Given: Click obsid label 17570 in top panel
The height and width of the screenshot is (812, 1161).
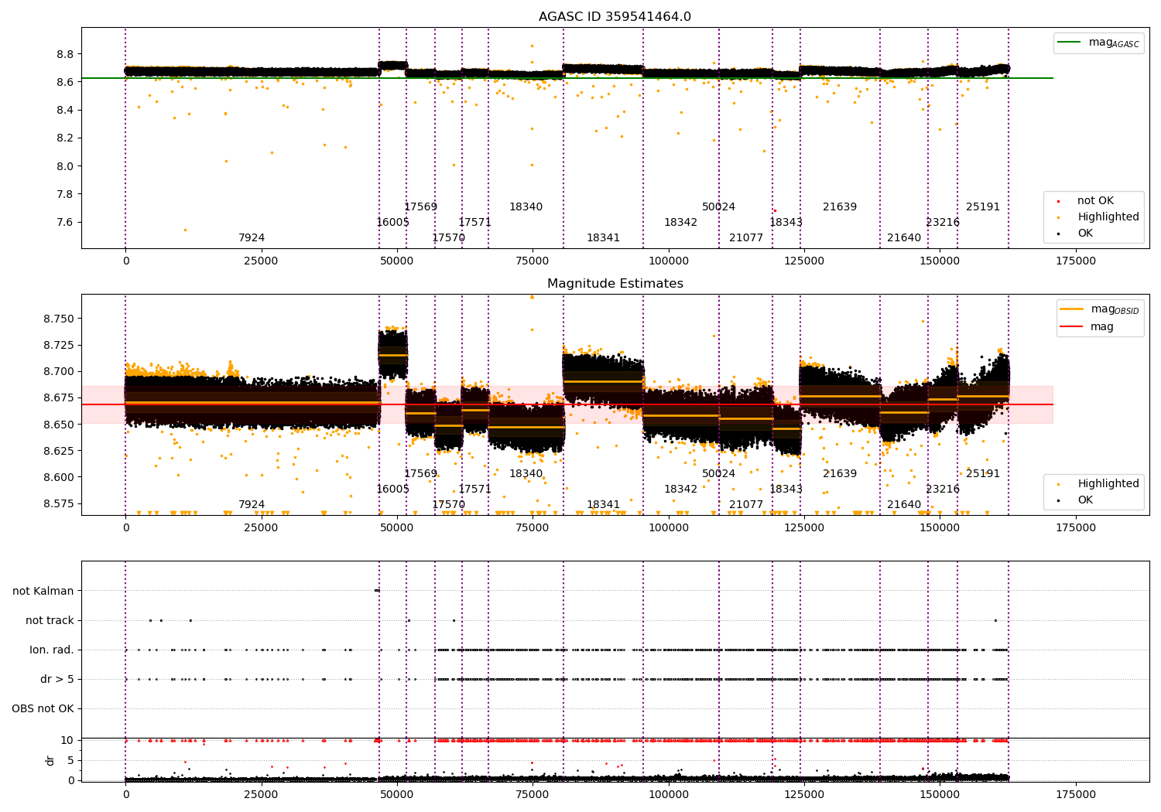Looking at the screenshot, I should 448,238.
